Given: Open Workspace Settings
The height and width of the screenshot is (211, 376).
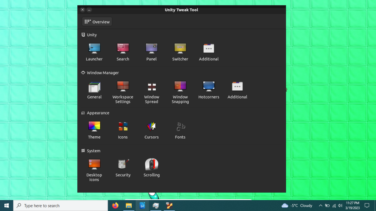Looking at the screenshot, I should [123, 92].
